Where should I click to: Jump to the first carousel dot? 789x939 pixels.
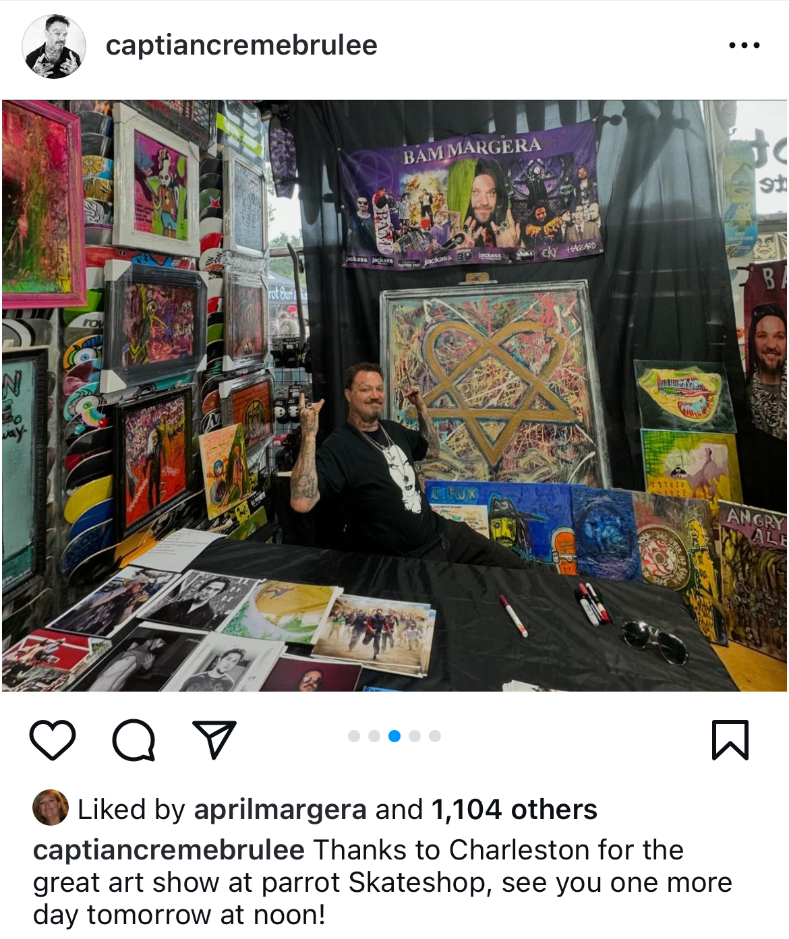pyautogui.click(x=354, y=736)
